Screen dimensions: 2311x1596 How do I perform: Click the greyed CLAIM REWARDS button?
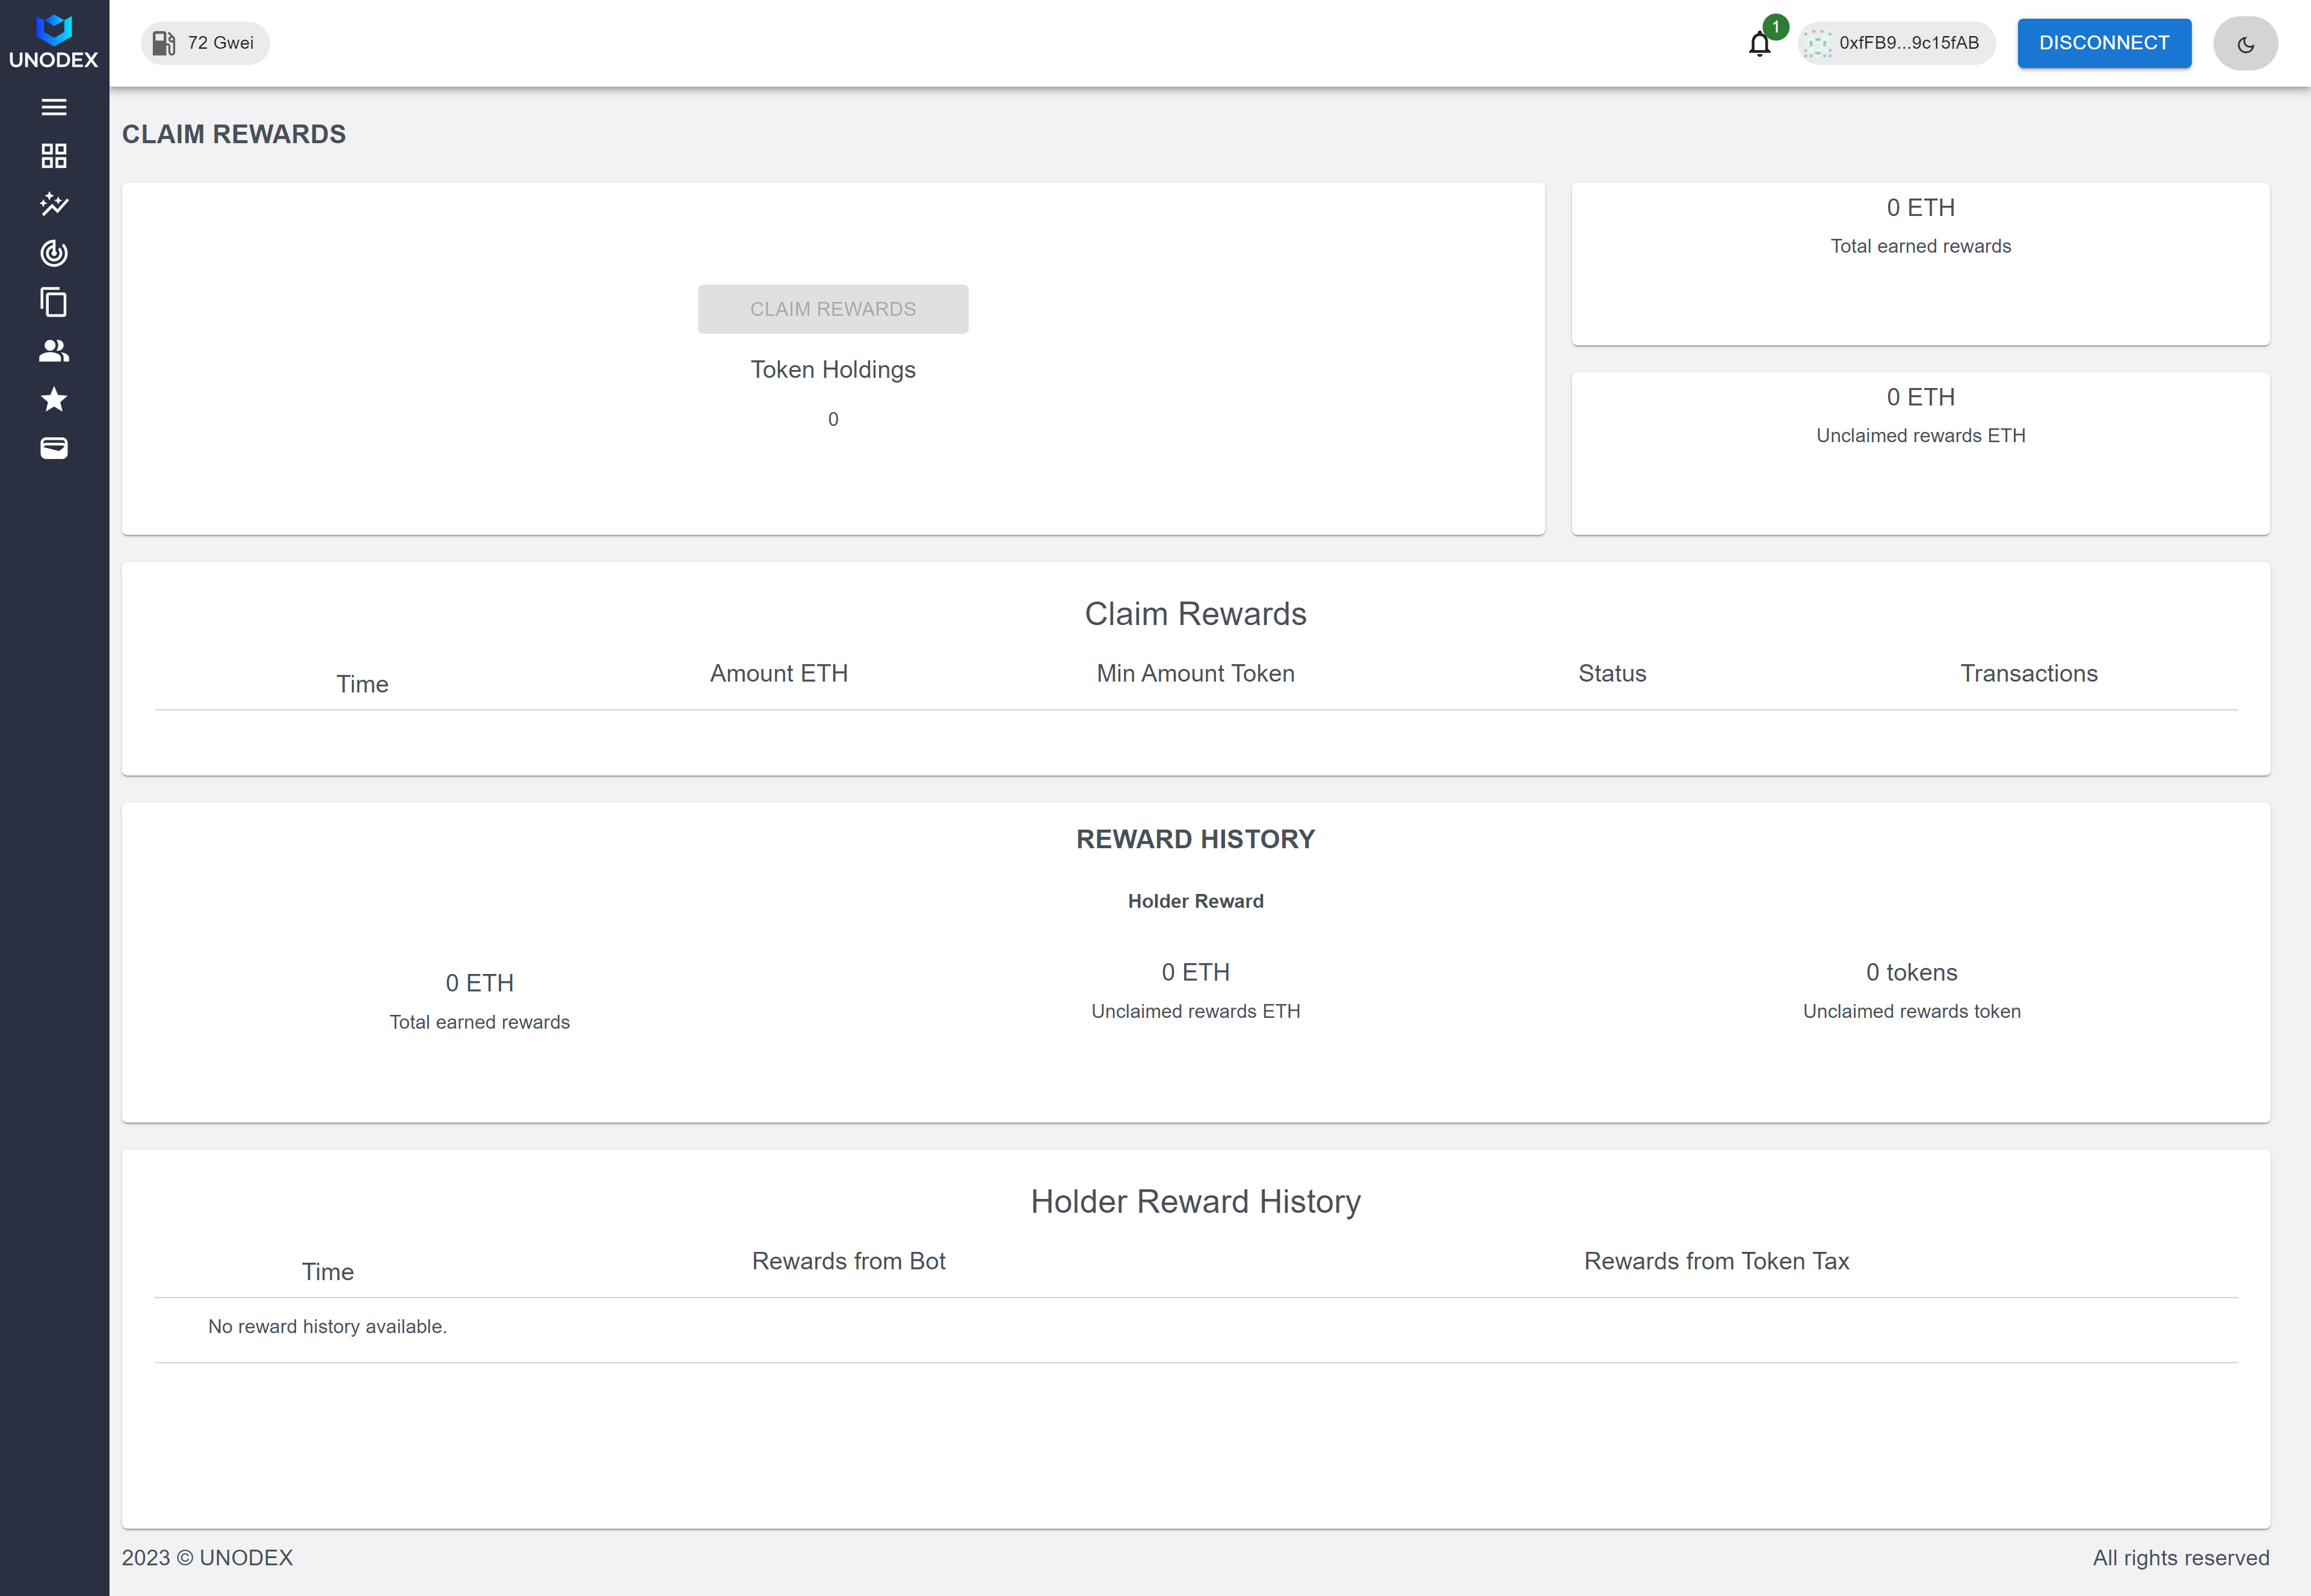pos(832,309)
